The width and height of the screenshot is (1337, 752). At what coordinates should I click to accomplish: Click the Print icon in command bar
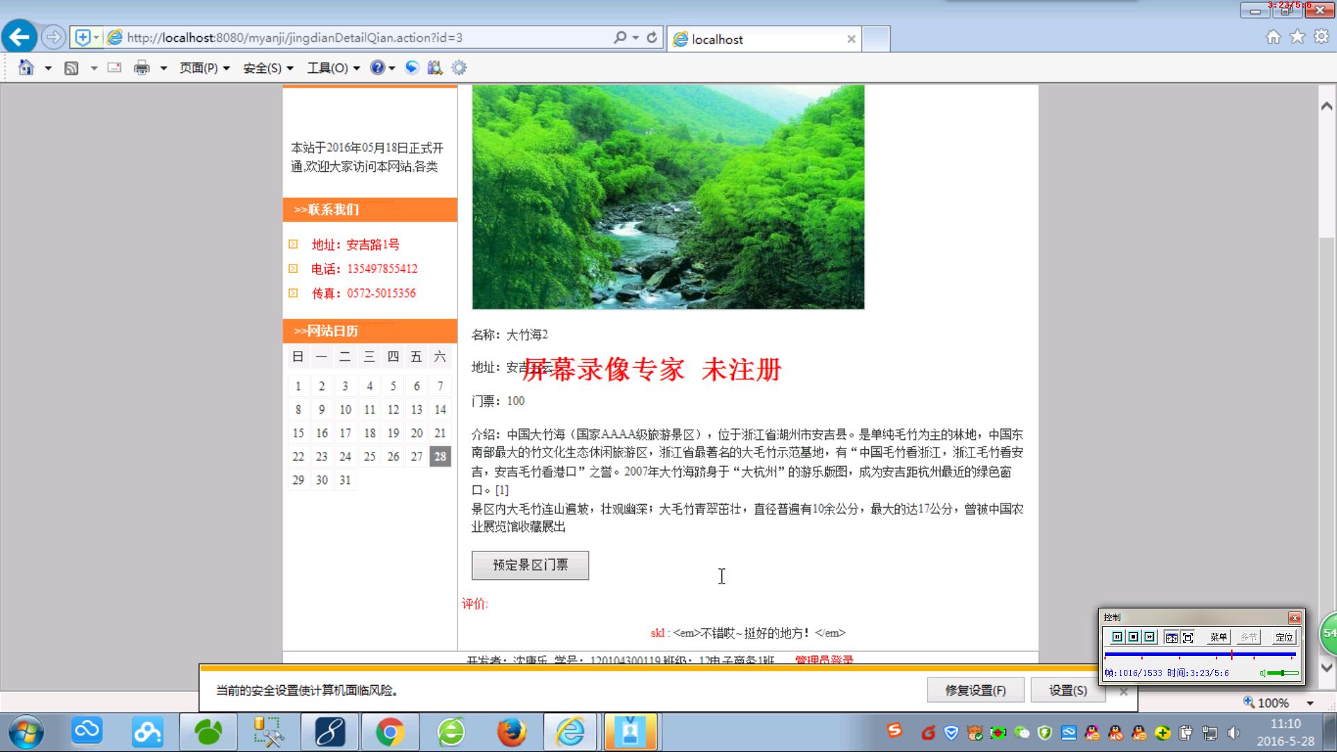pyautogui.click(x=141, y=68)
